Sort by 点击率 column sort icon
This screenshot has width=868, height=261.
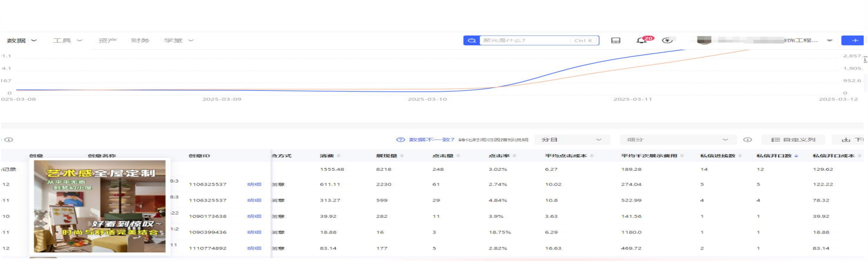(514, 156)
